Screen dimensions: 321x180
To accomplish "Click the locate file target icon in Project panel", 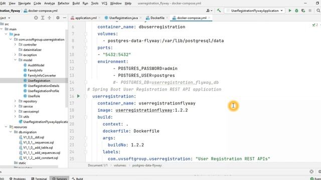I will (x=36, y=18).
